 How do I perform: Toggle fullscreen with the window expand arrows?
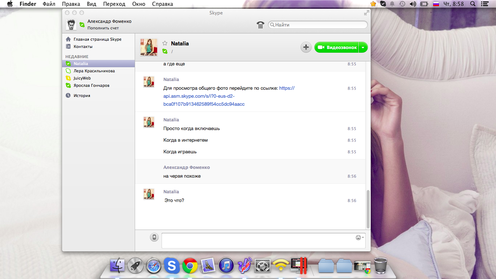(366, 13)
